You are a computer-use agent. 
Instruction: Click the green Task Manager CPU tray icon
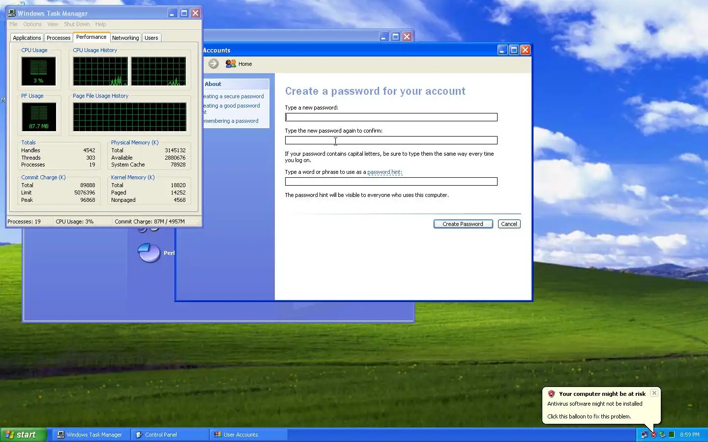point(672,435)
